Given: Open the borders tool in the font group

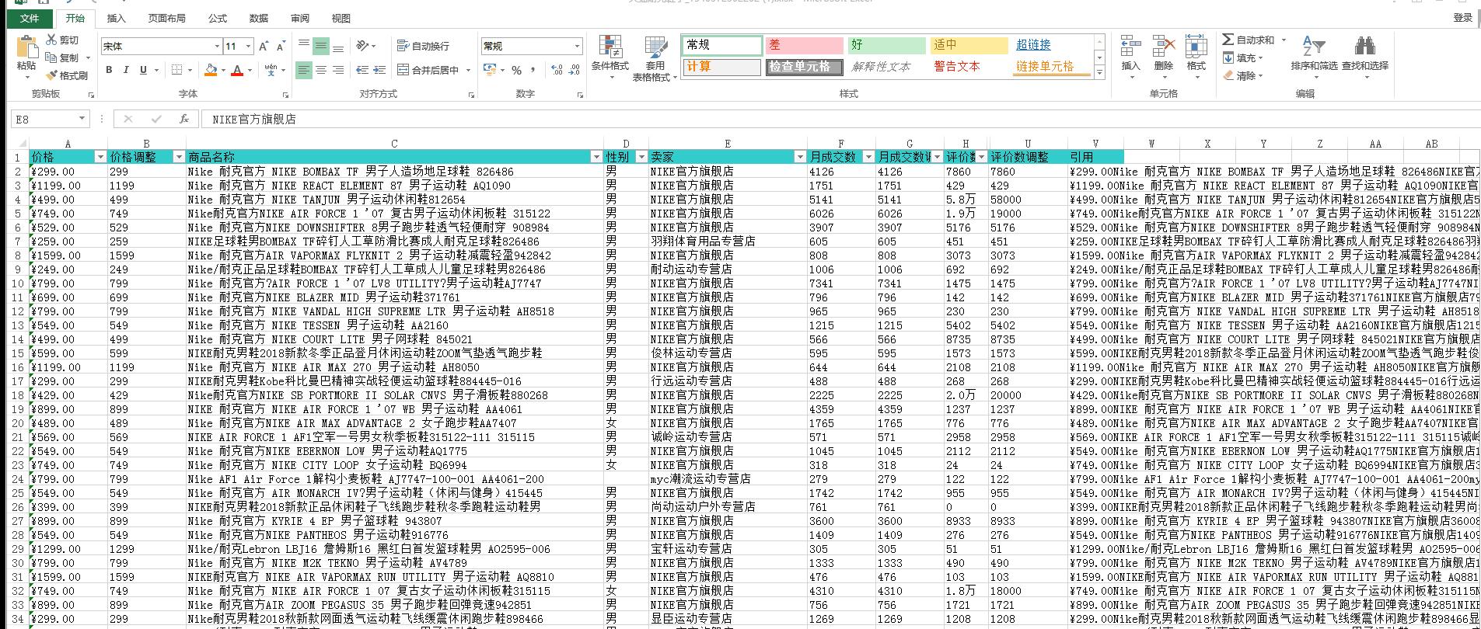Looking at the screenshot, I should 177,70.
